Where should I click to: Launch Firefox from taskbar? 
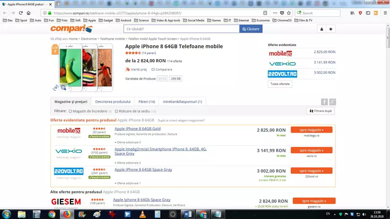coord(67,214)
